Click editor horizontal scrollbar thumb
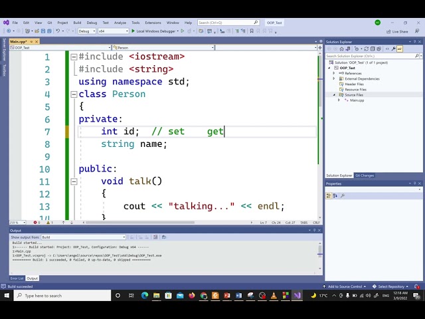This screenshot has height=319, width=425. (140, 223)
